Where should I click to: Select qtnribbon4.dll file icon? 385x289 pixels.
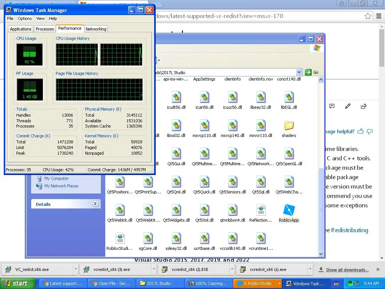[x=232, y=210]
